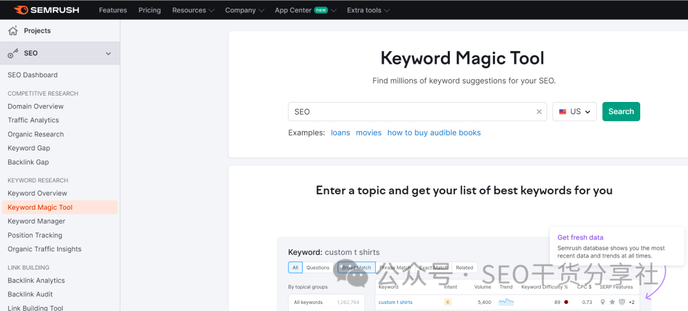The image size is (688, 311).
Task: Open the Resources dropdown menu
Action: 193,10
